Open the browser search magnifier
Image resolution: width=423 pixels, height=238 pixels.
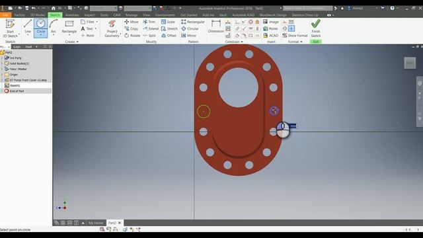(45, 47)
